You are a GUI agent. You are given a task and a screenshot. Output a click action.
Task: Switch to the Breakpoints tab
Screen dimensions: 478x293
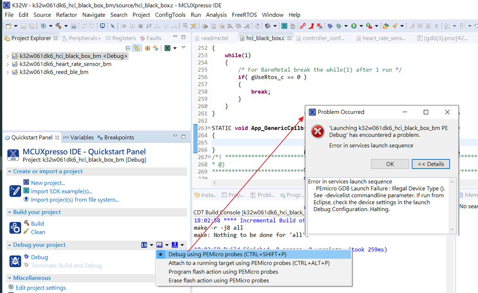click(116, 137)
